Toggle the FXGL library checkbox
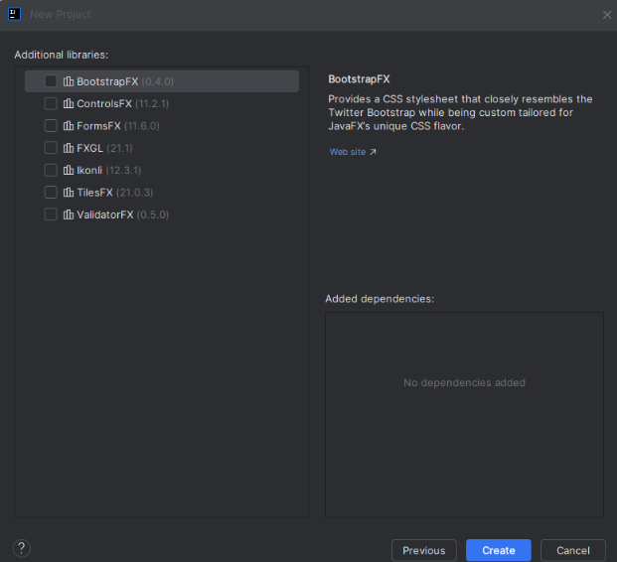 tap(51, 148)
